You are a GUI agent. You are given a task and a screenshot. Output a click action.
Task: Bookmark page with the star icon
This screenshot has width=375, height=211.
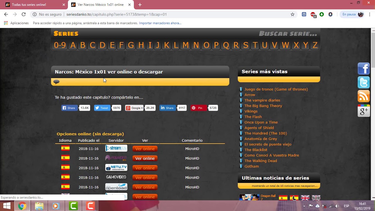pyautogui.click(x=292, y=14)
